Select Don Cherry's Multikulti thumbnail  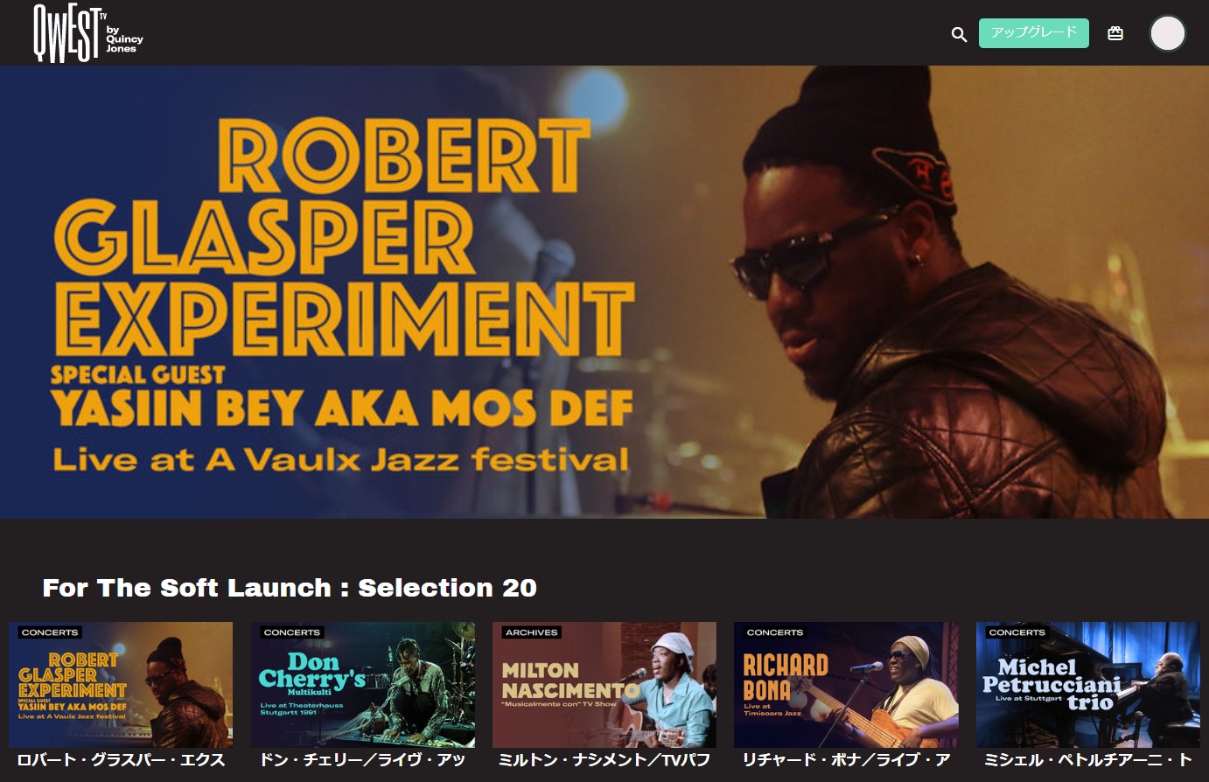click(x=363, y=685)
